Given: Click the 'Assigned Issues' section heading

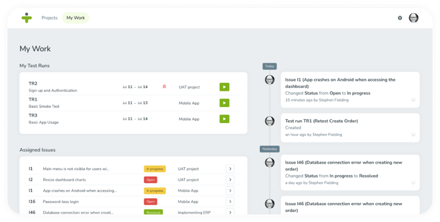Looking at the screenshot, I should [37, 150].
